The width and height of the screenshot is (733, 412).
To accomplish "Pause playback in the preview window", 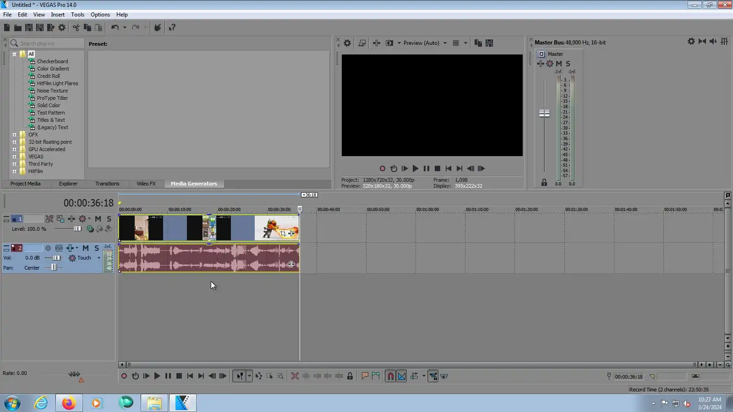I will (427, 168).
